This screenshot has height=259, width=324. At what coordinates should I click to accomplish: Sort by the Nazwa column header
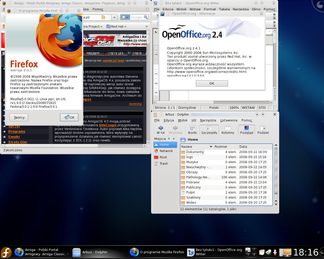[x=197, y=146]
